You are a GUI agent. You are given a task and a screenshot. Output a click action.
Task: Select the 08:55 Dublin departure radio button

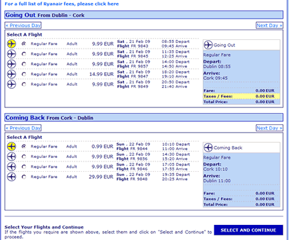tap(24, 43)
